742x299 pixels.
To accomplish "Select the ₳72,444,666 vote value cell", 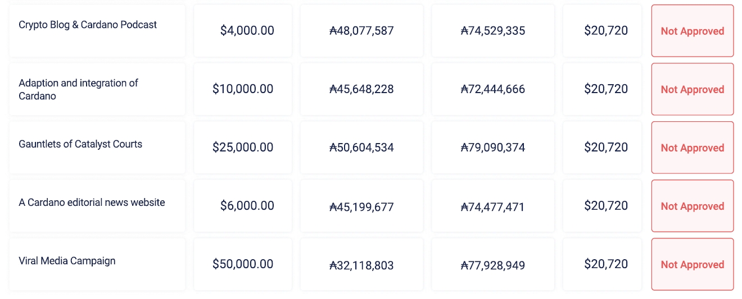I will tap(492, 89).
